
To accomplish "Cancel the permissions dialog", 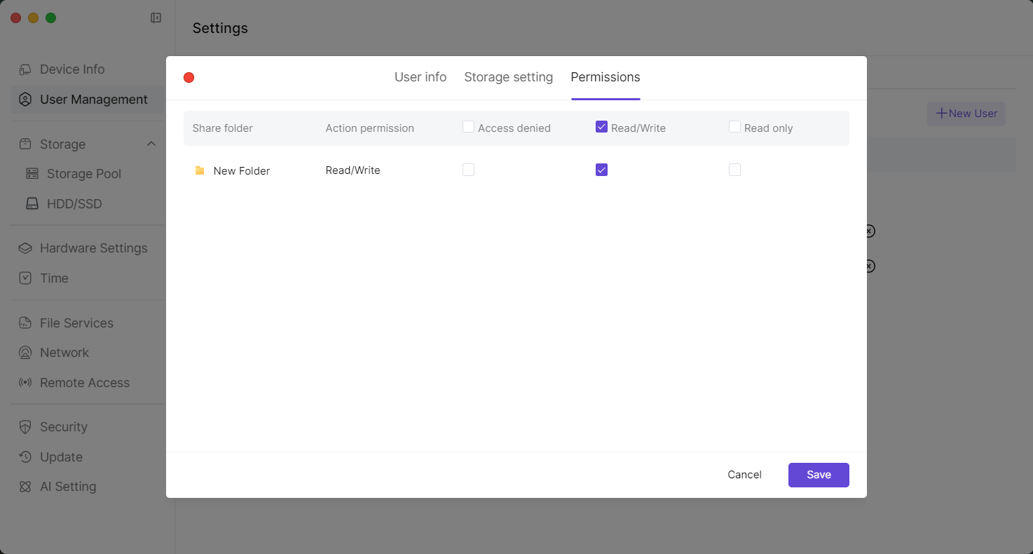I will click(x=744, y=475).
